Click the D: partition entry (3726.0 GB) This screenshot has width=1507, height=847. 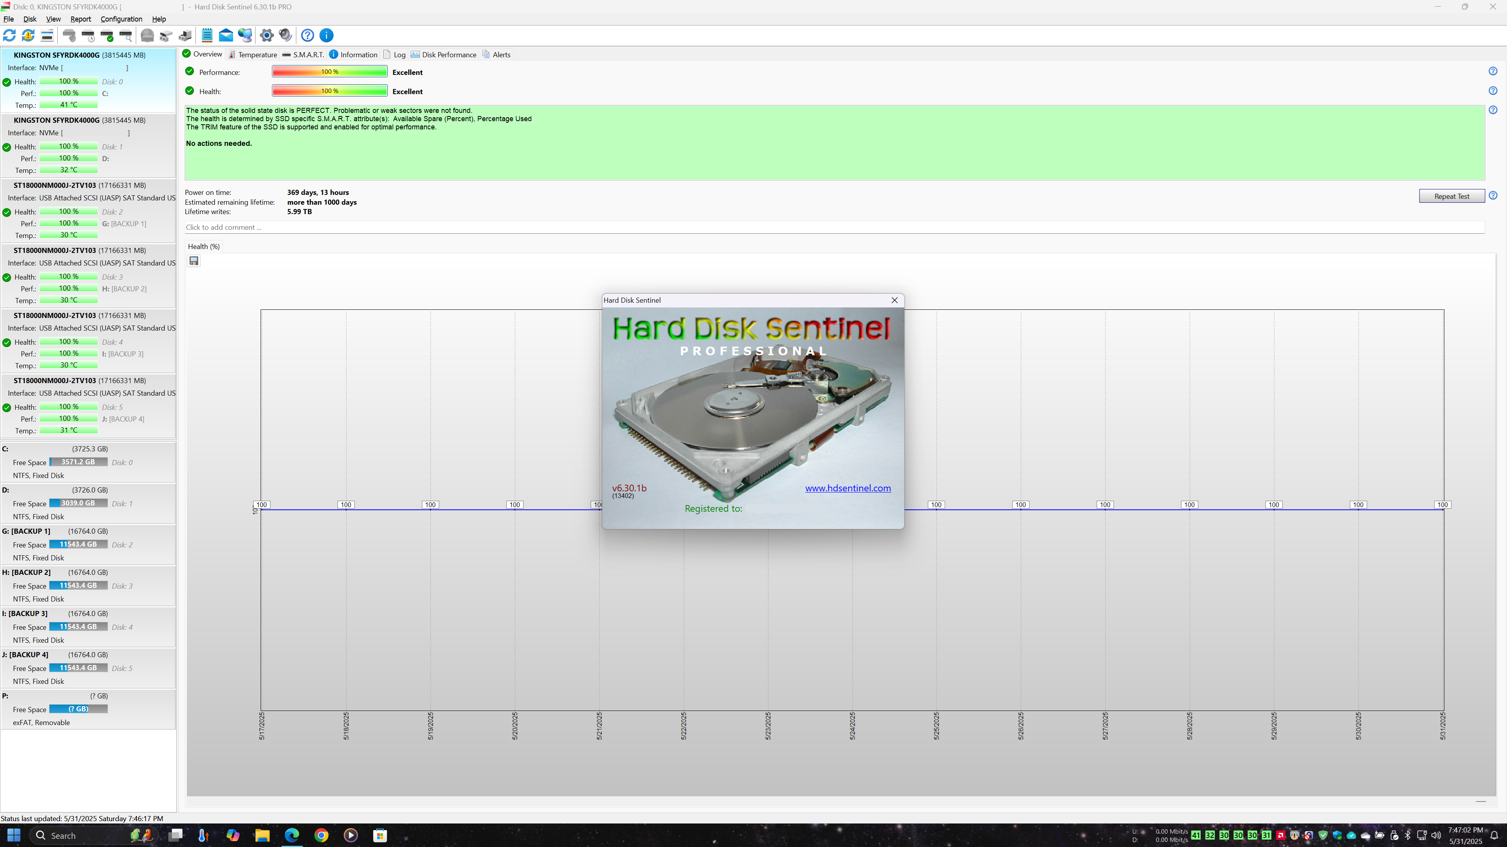pyautogui.click(x=88, y=503)
